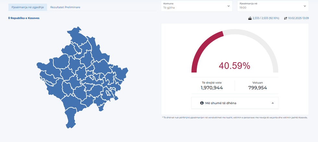
Task: Click the down chevron in the Komuna field
Action: coord(228,6)
